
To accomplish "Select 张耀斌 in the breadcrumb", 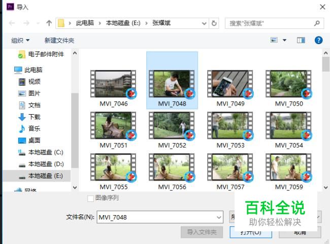I will [x=161, y=23].
